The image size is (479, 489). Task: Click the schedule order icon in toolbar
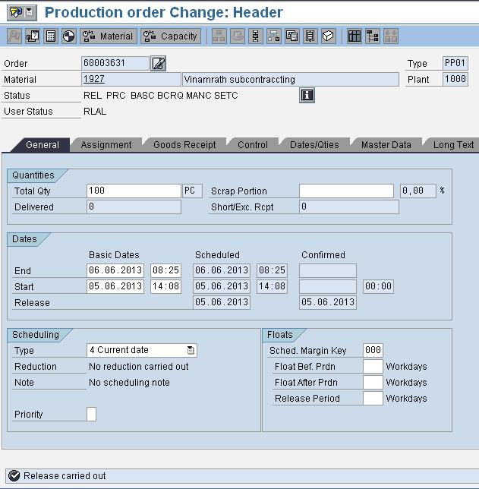(68, 36)
